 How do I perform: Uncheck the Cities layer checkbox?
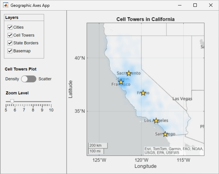(10, 27)
